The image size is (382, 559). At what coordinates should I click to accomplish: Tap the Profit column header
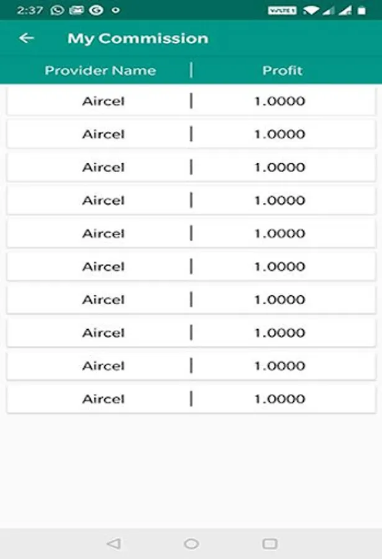tap(282, 70)
